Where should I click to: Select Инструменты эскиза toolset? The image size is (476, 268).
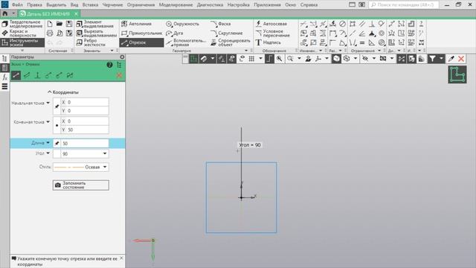click(x=22, y=42)
